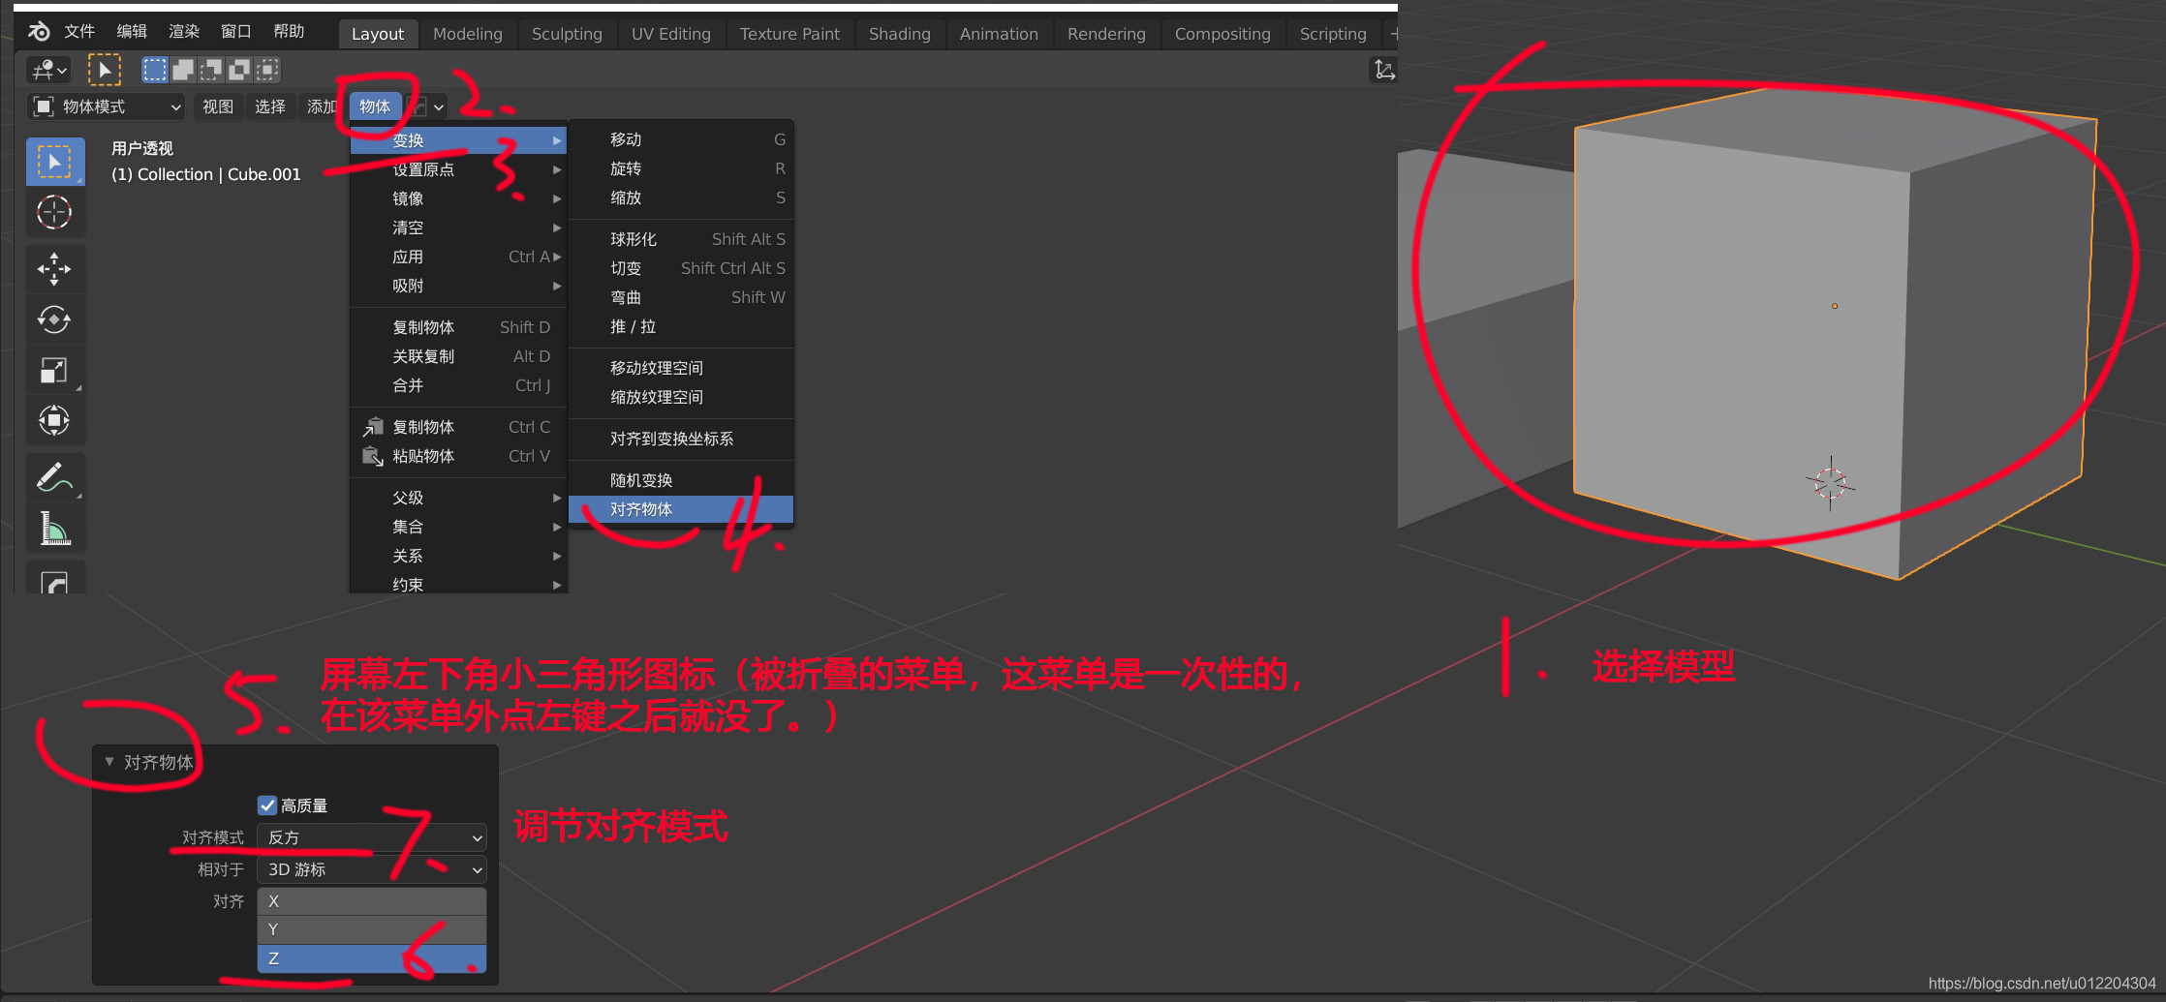Choose 对齐物体 align objects entry
Screen dimensions: 2166x1002
tap(681, 509)
